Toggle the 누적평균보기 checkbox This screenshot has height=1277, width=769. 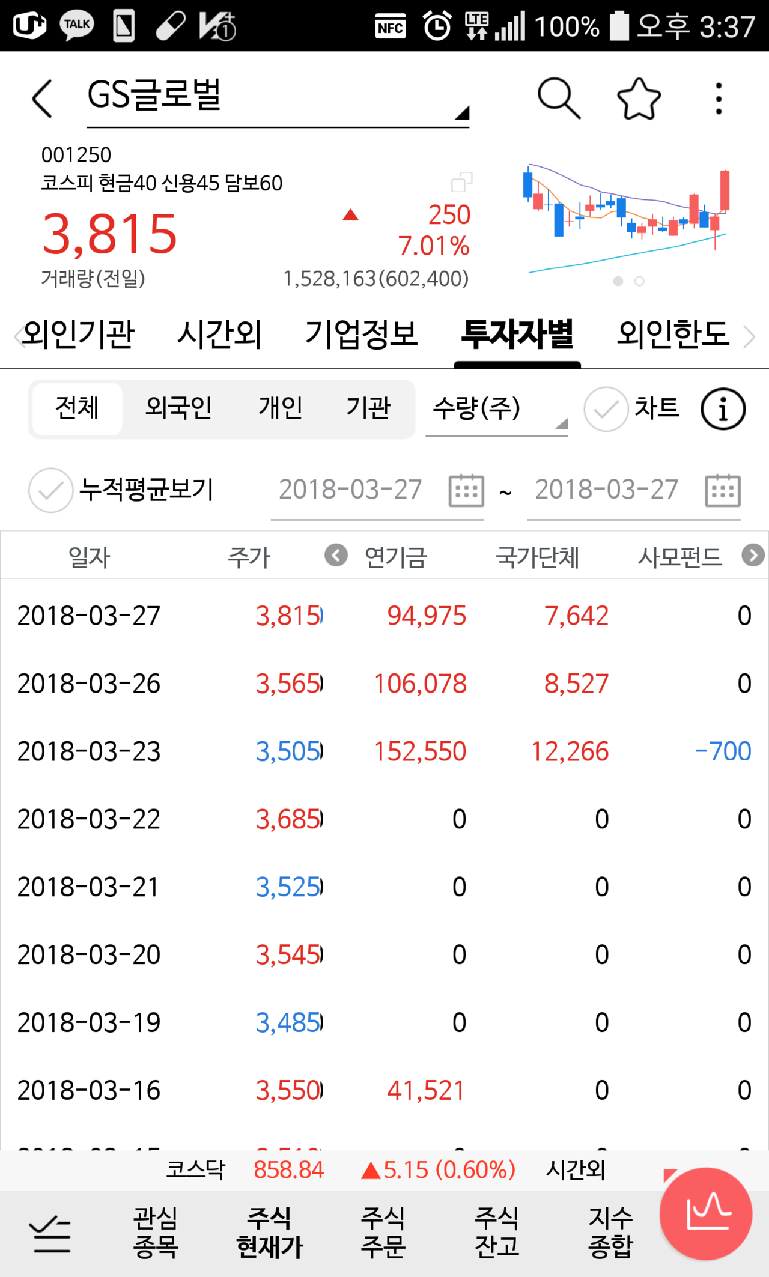coord(51,490)
